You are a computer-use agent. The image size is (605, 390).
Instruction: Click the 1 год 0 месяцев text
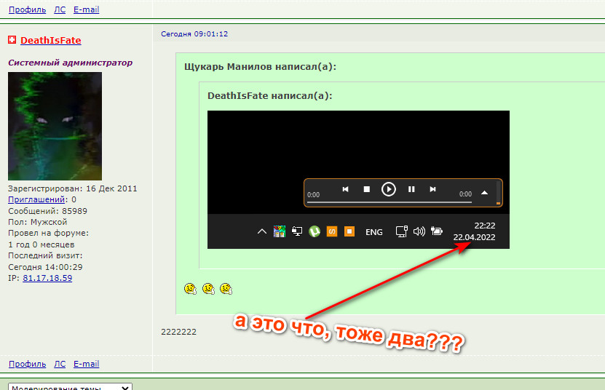coord(41,244)
